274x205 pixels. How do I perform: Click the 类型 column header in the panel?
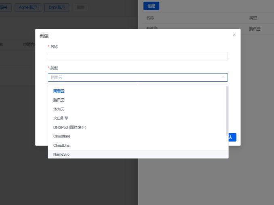pyautogui.click(x=253, y=18)
